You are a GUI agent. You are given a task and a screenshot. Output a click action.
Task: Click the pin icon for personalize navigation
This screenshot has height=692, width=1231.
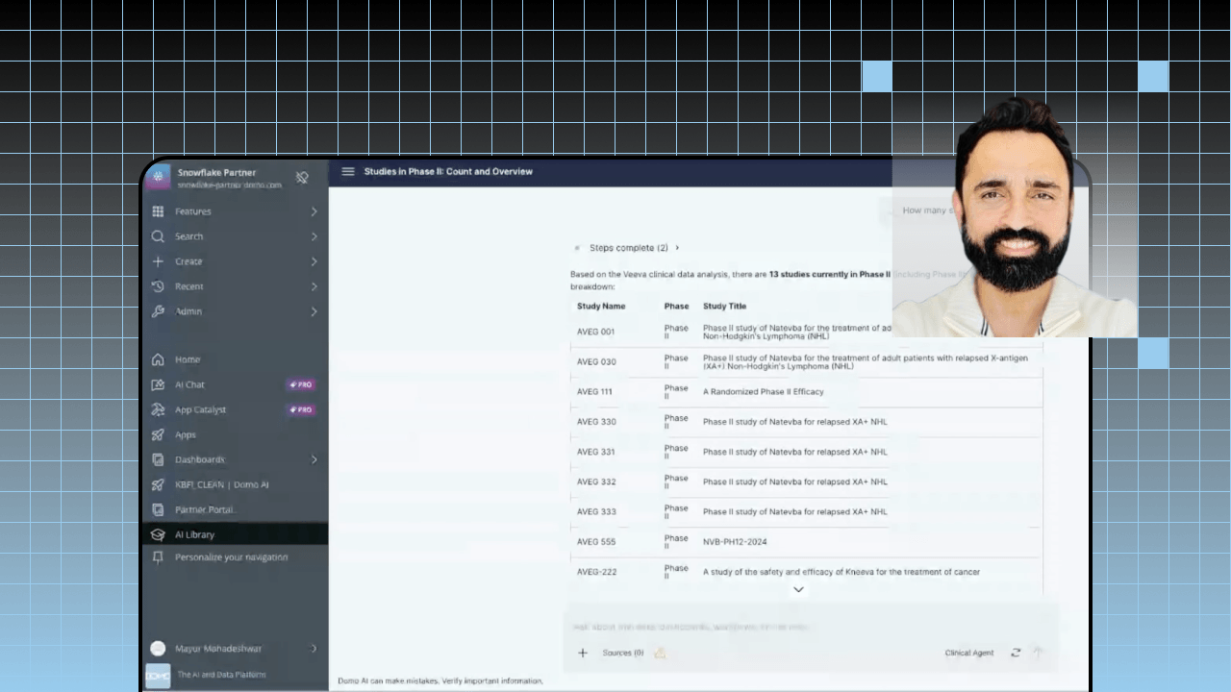(x=158, y=557)
